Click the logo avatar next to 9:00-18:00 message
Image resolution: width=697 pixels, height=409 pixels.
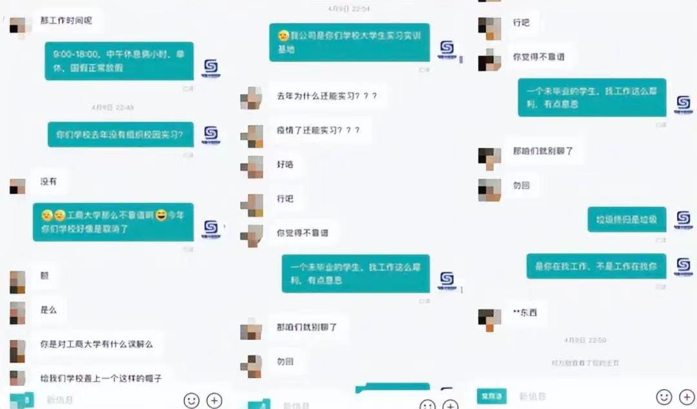click(210, 68)
